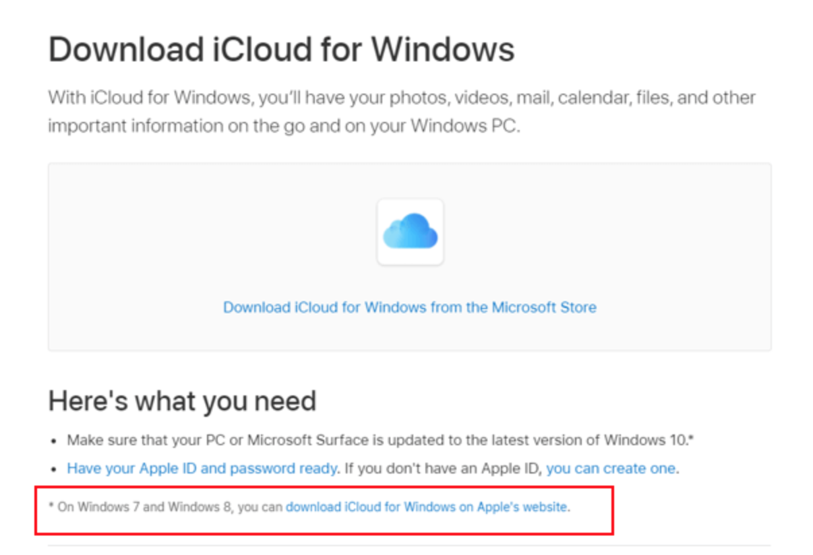Click the first bullet point marker
The width and height of the screenshot is (813, 555).
[x=54, y=442]
